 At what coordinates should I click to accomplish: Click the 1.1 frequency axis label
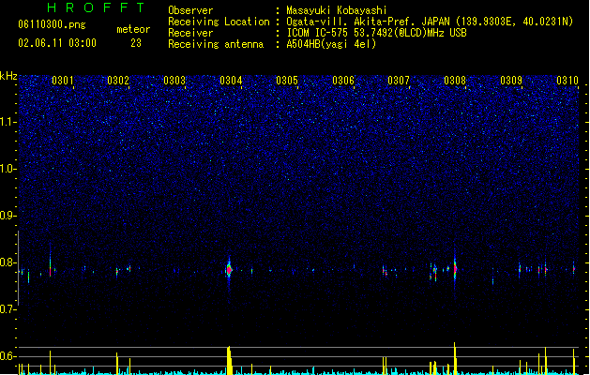coord(8,122)
